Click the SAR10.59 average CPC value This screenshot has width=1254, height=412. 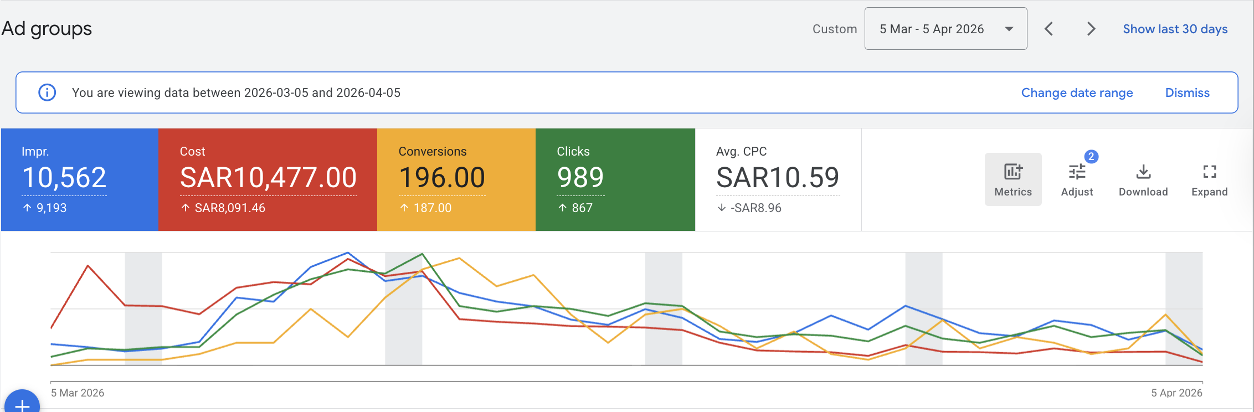click(x=778, y=178)
